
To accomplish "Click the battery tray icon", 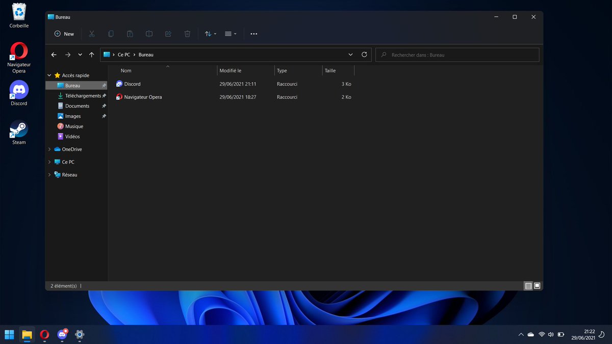I will (561, 334).
